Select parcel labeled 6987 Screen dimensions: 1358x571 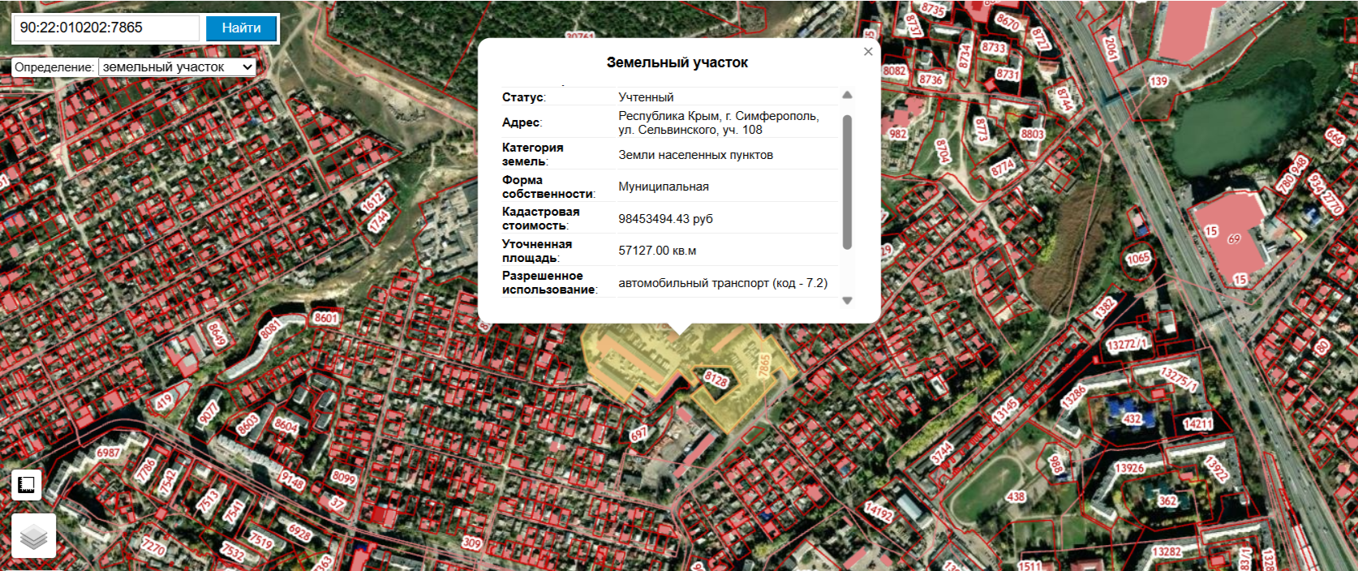tap(108, 453)
